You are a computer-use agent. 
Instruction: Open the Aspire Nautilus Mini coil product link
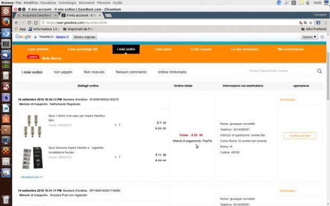point(77,118)
